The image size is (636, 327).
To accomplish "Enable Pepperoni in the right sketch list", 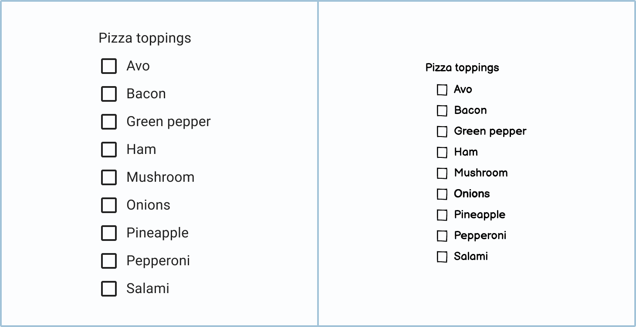I will pyautogui.click(x=442, y=236).
